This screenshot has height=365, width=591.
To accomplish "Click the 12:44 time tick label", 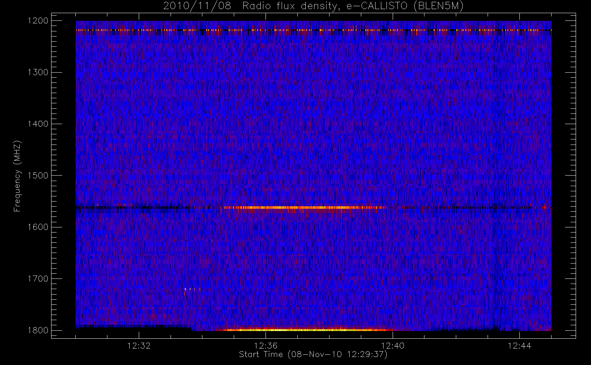I will [x=519, y=346].
